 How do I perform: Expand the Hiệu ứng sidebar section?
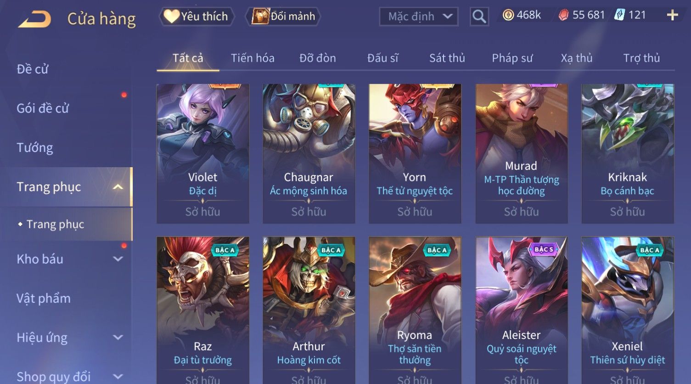[x=118, y=338]
